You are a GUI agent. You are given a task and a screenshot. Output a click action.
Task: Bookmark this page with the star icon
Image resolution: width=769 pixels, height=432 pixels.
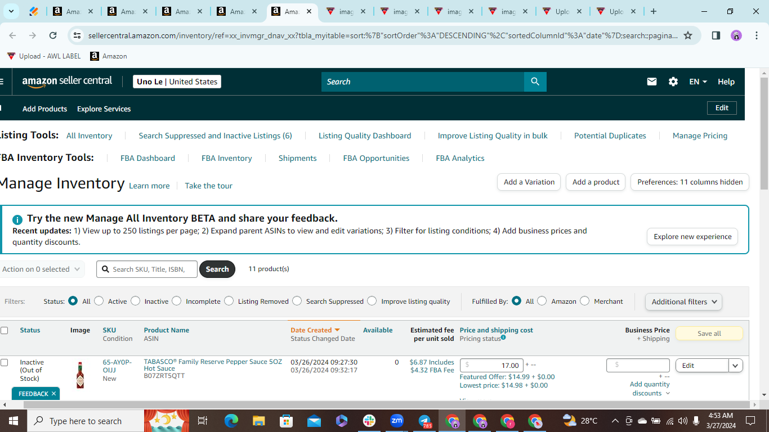[x=688, y=35]
